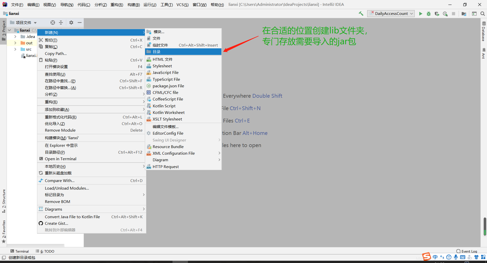
Task: Expand the out folder
Action: pyautogui.click(x=15, y=43)
